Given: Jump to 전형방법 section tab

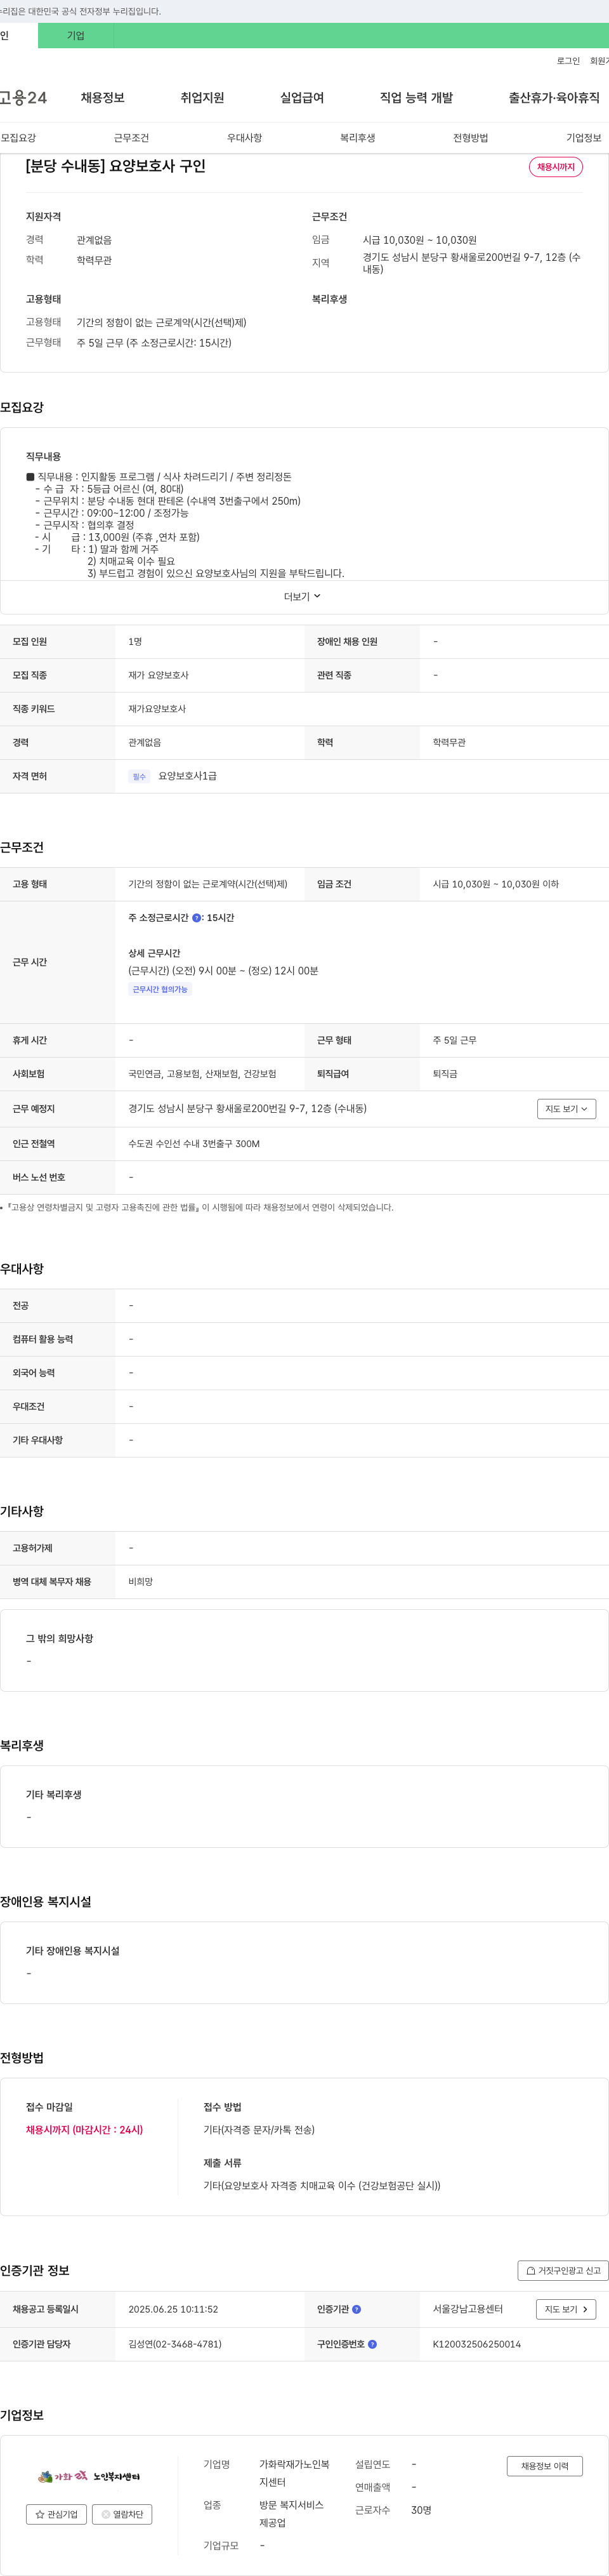Looking at the screenshot, I should click(x=471, y=138).
